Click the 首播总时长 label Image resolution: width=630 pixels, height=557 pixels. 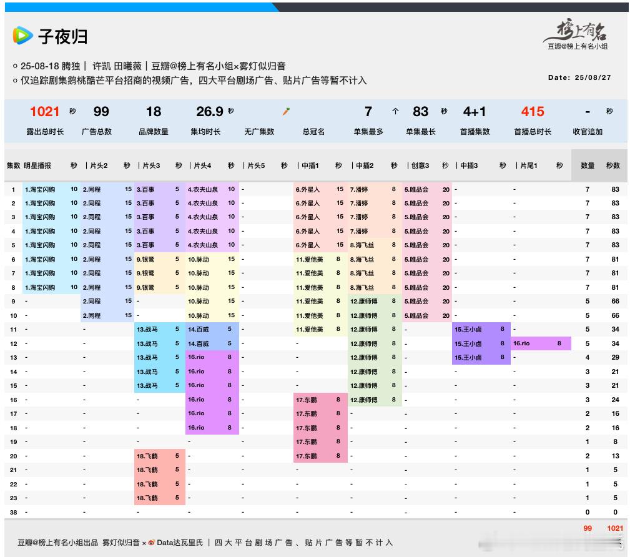[x=533, y=132]
